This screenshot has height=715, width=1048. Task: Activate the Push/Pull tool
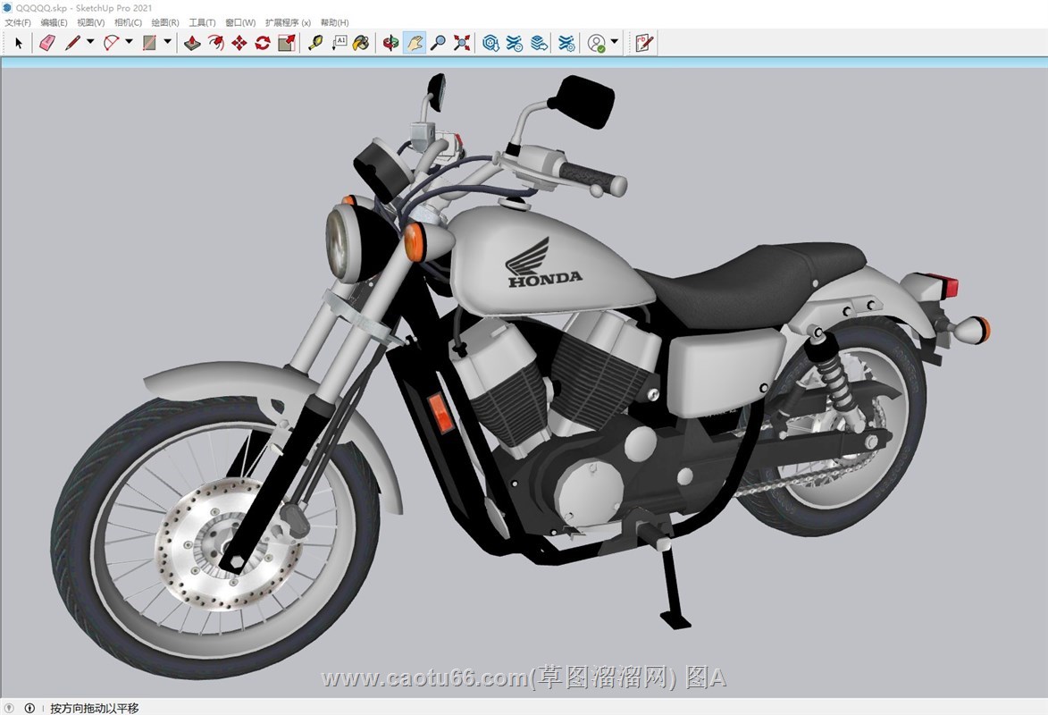click(192, 42)
